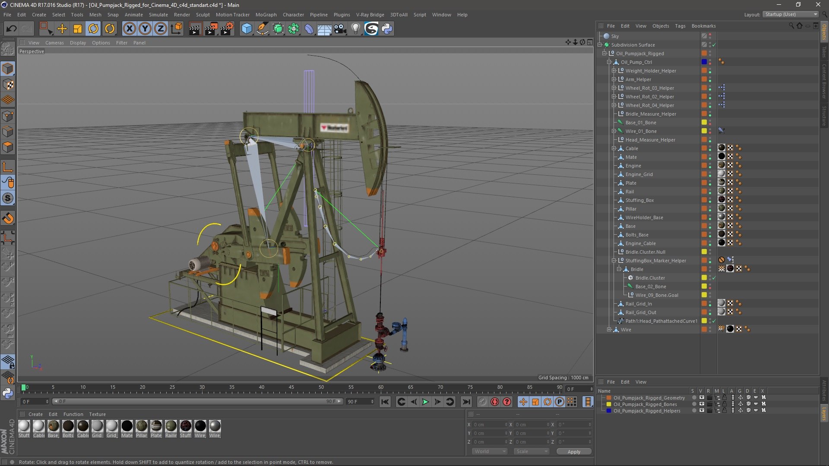Select the Railir material swatch
The image size is (829, 466).
pyautogui.click(x=171, y=429)
